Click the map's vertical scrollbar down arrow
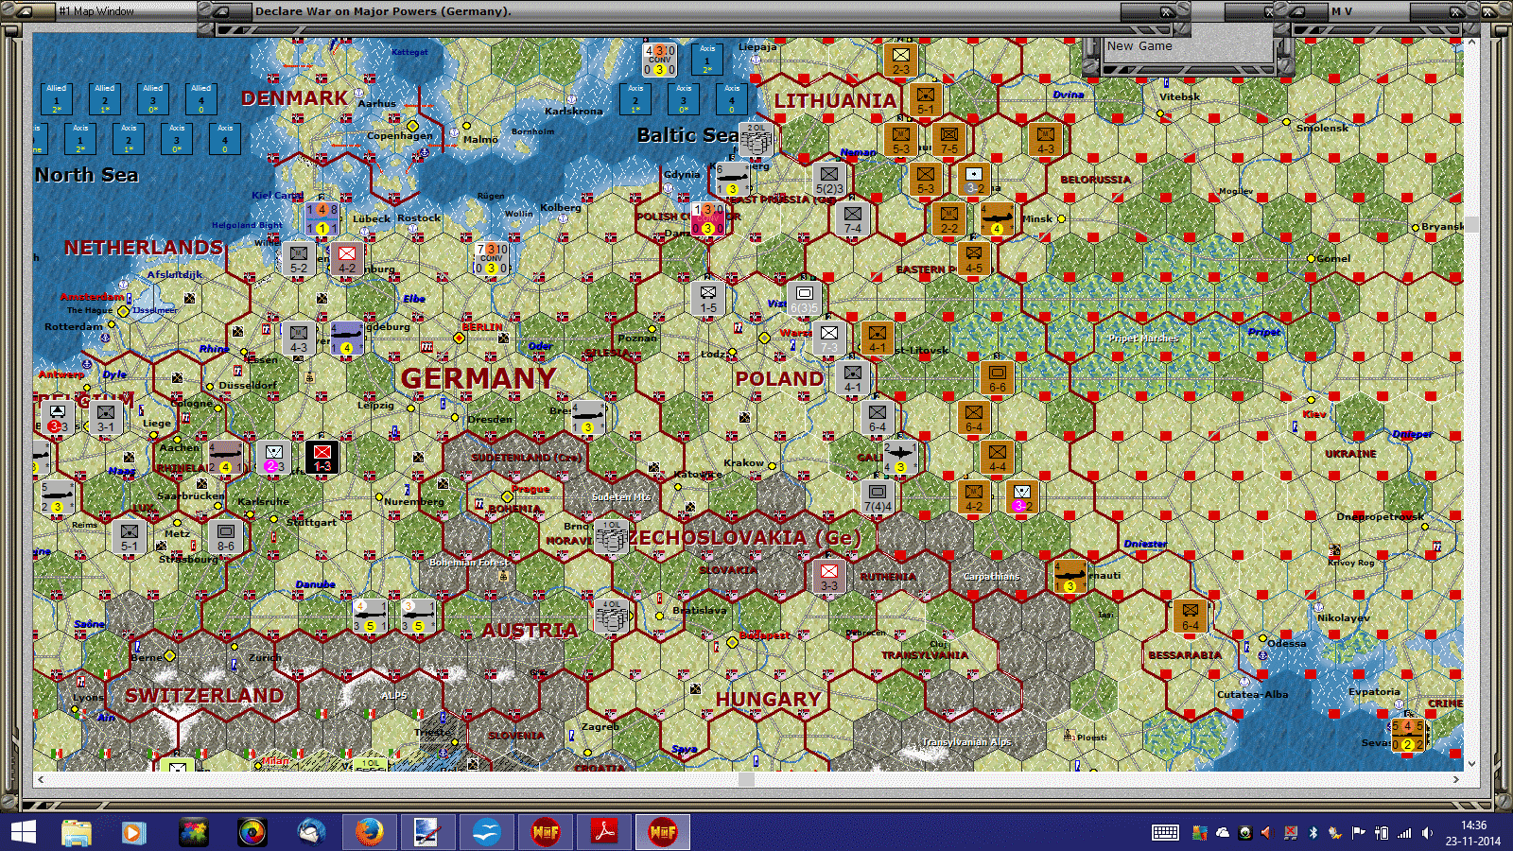The height and width of the screenshot is (851, 1513). pos(1471,764)
